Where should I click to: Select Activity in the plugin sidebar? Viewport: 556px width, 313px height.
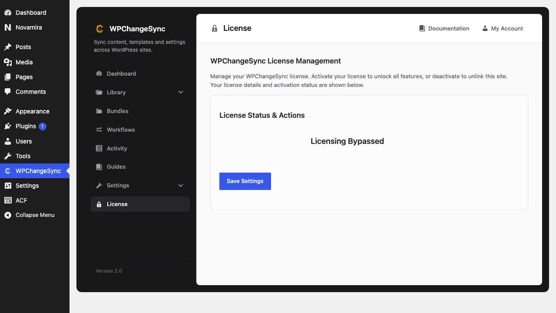[x=140, y=148]
